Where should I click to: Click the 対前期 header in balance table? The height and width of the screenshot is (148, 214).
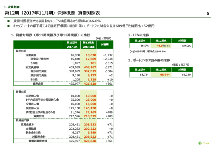coord(105,45)
